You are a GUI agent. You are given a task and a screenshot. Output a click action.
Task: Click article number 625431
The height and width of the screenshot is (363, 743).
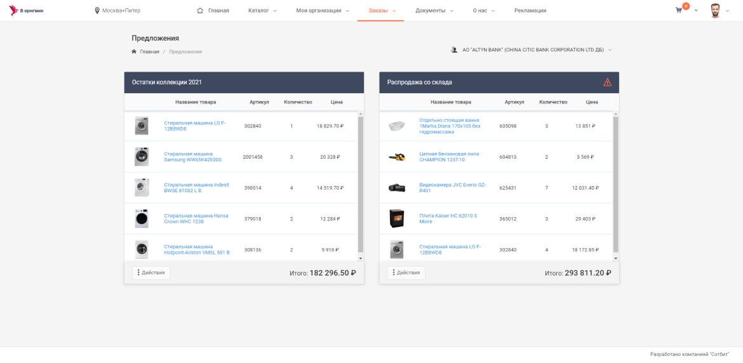pyautogui.click(x=508, y=188)
